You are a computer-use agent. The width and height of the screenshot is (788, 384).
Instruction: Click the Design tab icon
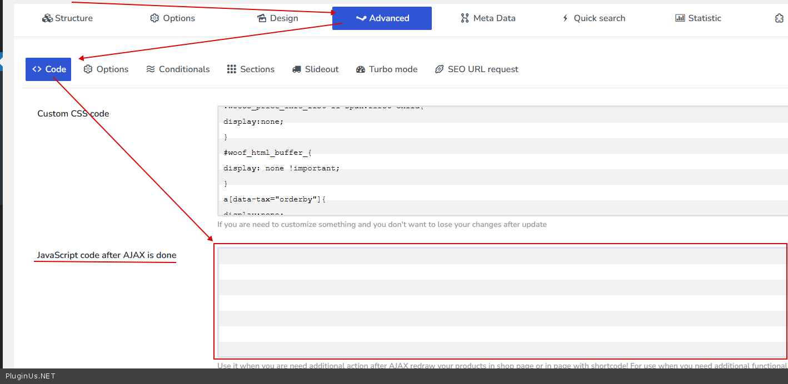262,18
